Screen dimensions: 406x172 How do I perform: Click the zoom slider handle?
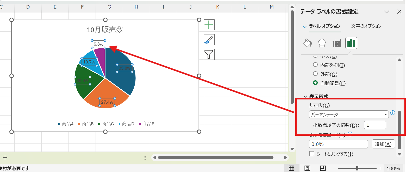(357, 168)
